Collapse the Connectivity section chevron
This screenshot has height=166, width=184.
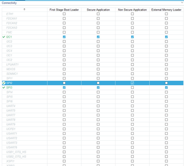point(182,3)
